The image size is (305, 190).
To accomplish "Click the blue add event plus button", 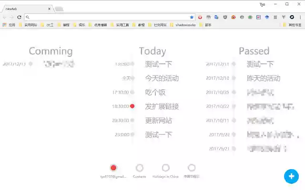I will (x=291, y=176).
